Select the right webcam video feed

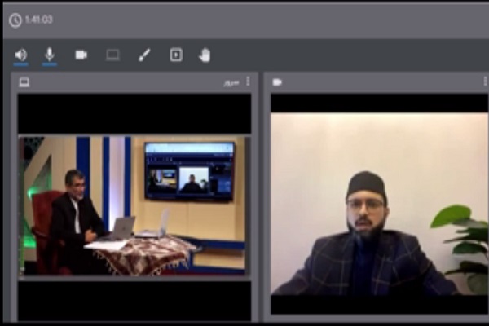tap(379, 204)
